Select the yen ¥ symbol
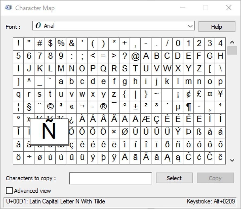This screenshot has height=209, width=241. tap(220, 94)
